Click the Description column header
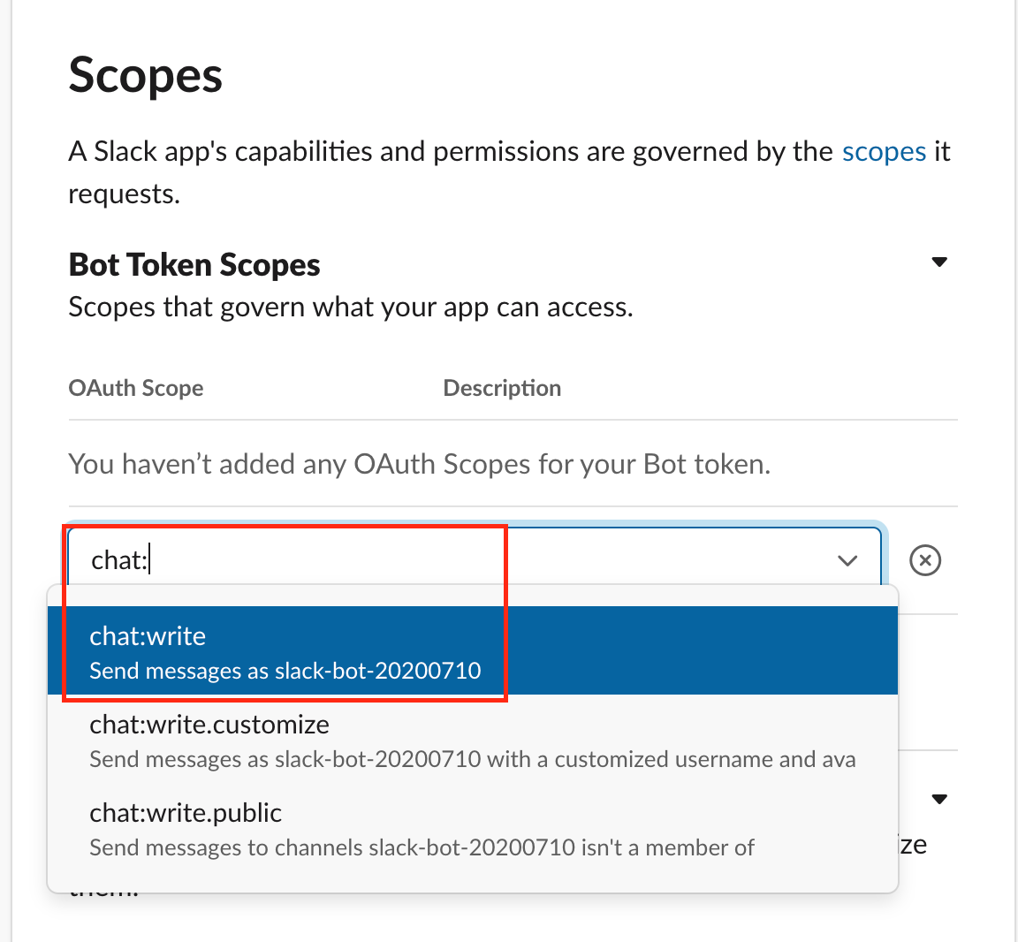 [502, 388]
